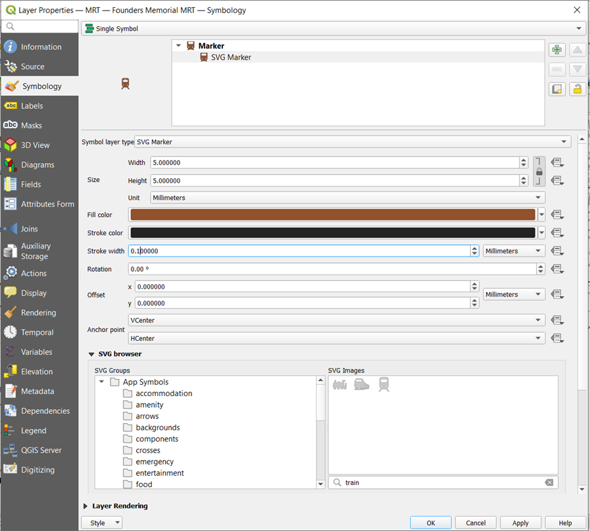Click the brown Fill color swatch
This screenshot has width=590, height=531.
coord(333,215)
